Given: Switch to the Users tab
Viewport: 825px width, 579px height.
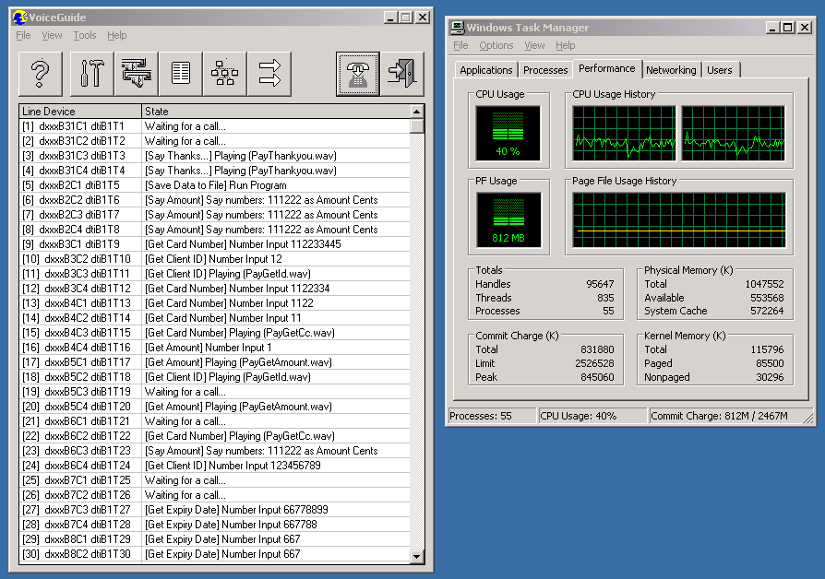Looking at the screenshot, I should (x=719, y=70).
